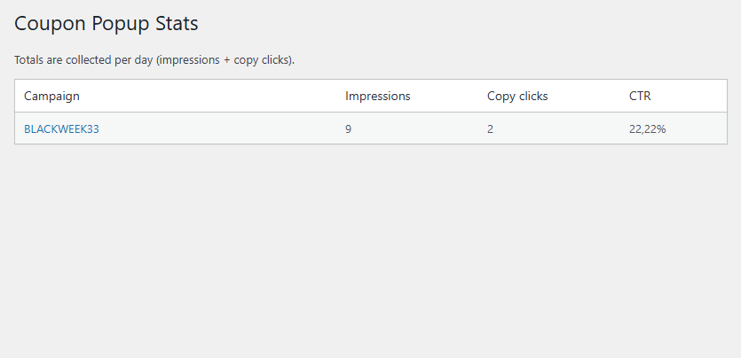Click "collected per day" in the description
This screenshot has width=741, height=358.
coord(109,60)
